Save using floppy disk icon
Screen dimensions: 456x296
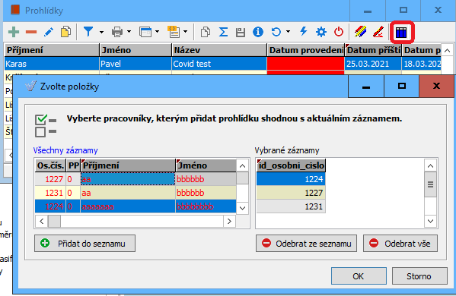[241, 32]
